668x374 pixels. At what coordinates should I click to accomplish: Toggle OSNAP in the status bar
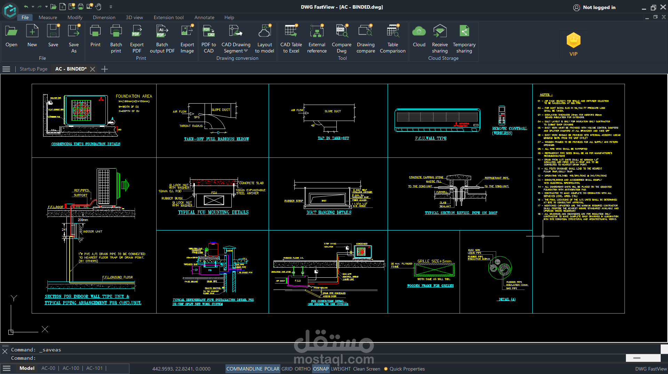[321, 369]
